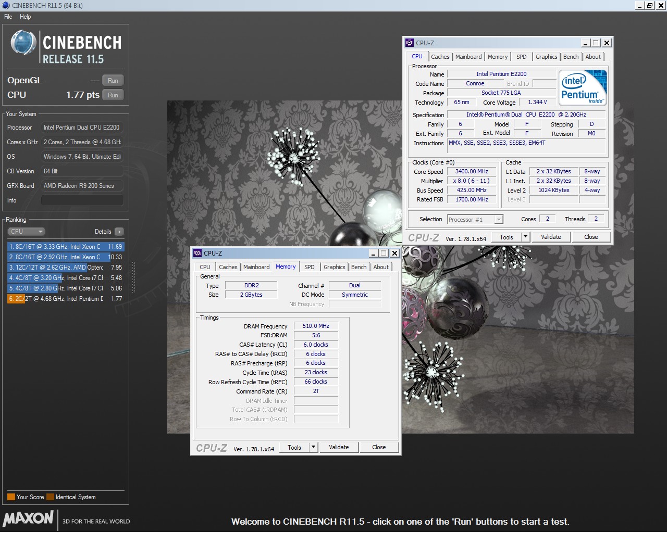Open the Help menu in Cinebench
The image size is (667, 533).
[25, 17]
